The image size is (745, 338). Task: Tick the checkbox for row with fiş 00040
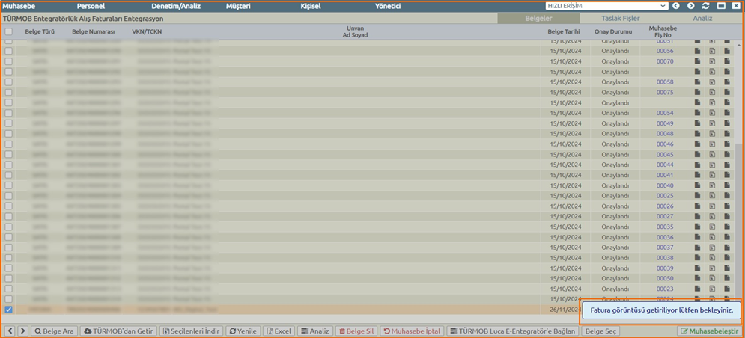tap(8, 185)
